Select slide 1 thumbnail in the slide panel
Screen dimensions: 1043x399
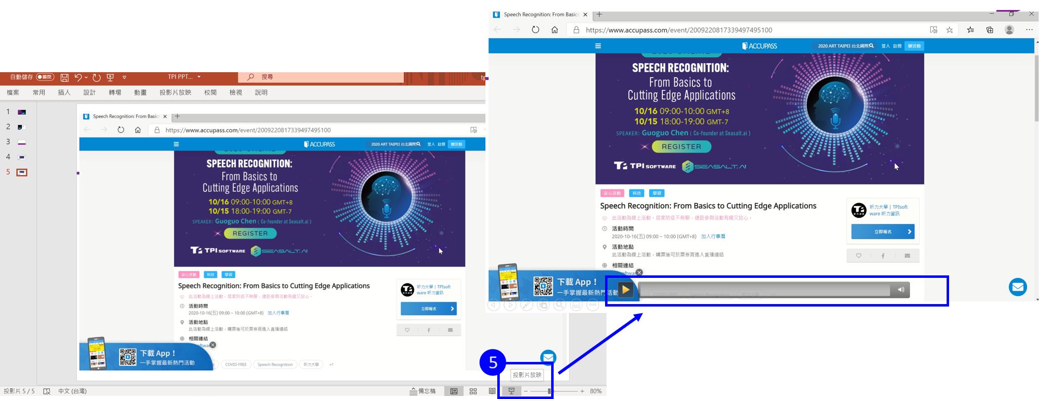pos(22,112)
